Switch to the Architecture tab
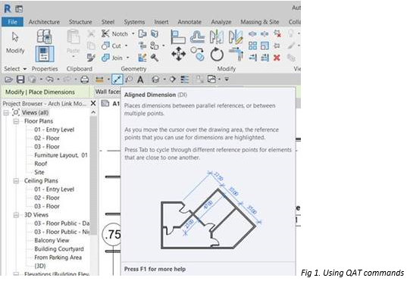407x281 pixels. pyautogui.click(x=44, y=22)
